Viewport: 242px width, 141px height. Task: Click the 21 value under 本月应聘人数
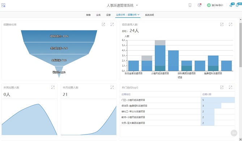65,94
